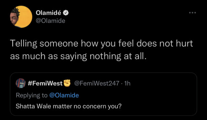The height and width of the screenshot is (120, 207).
Task: Click the #FemiWest display name
Action: (45, 83)
